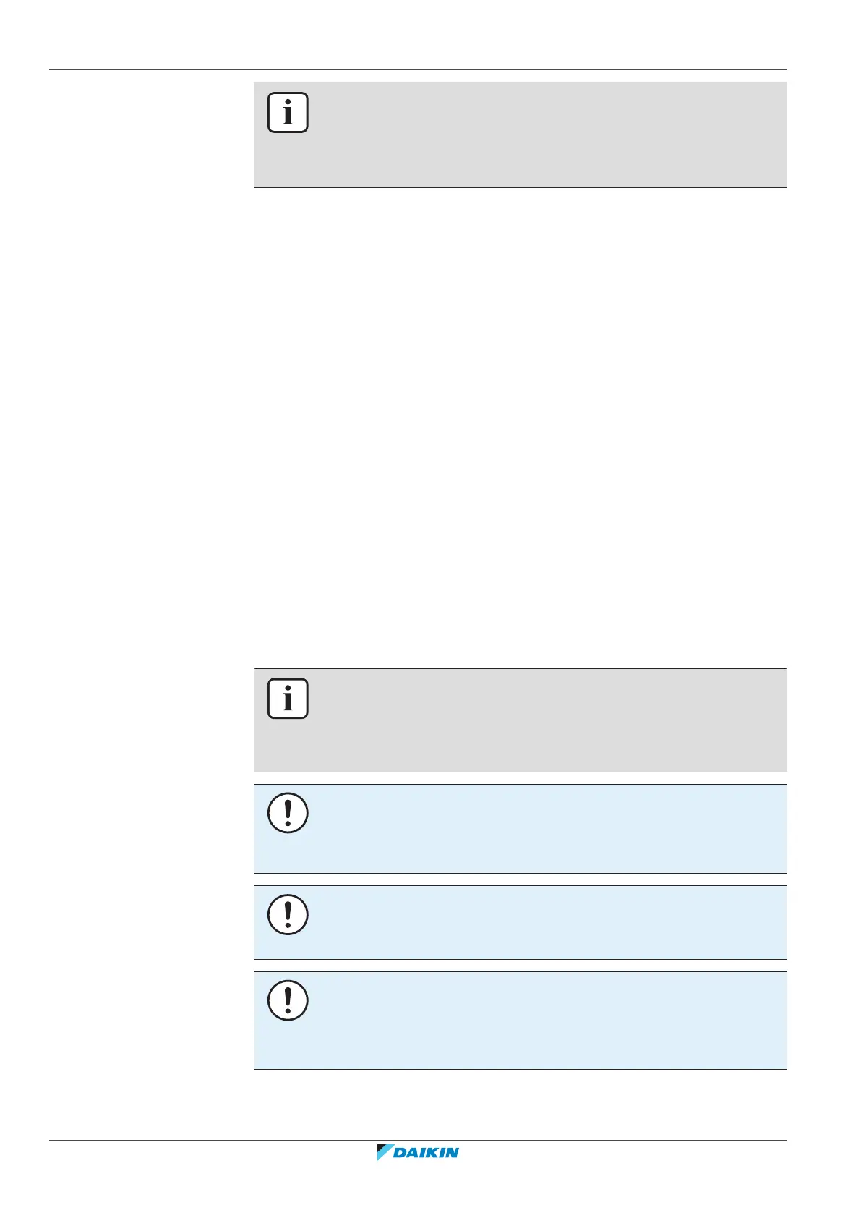Image resolution: width=861 pixels, height=1218 pixels.
Task: Click the info icon in the lower gray box
Action: pyautogui.click(x=288, y=699)
